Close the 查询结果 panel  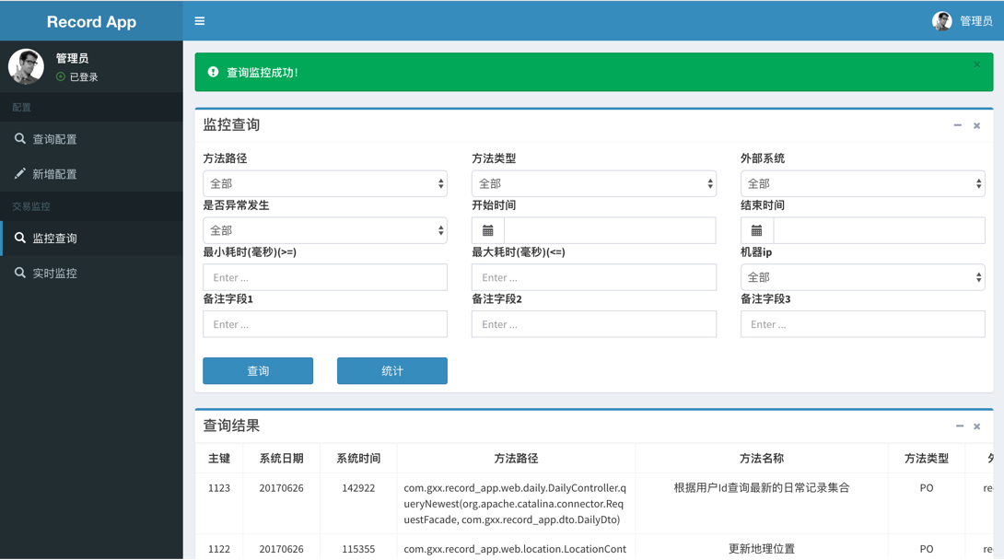pos(976,426)
